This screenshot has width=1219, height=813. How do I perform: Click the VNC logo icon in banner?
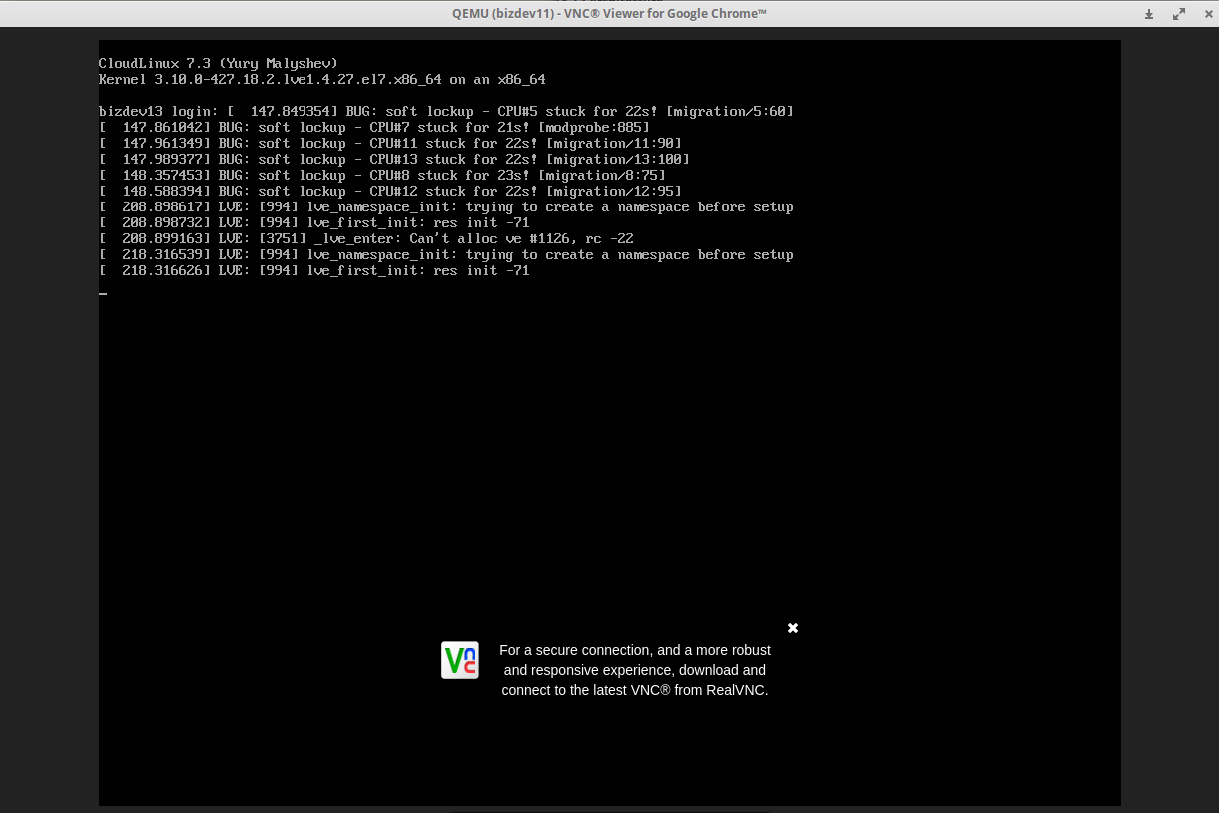pos(460,660)
